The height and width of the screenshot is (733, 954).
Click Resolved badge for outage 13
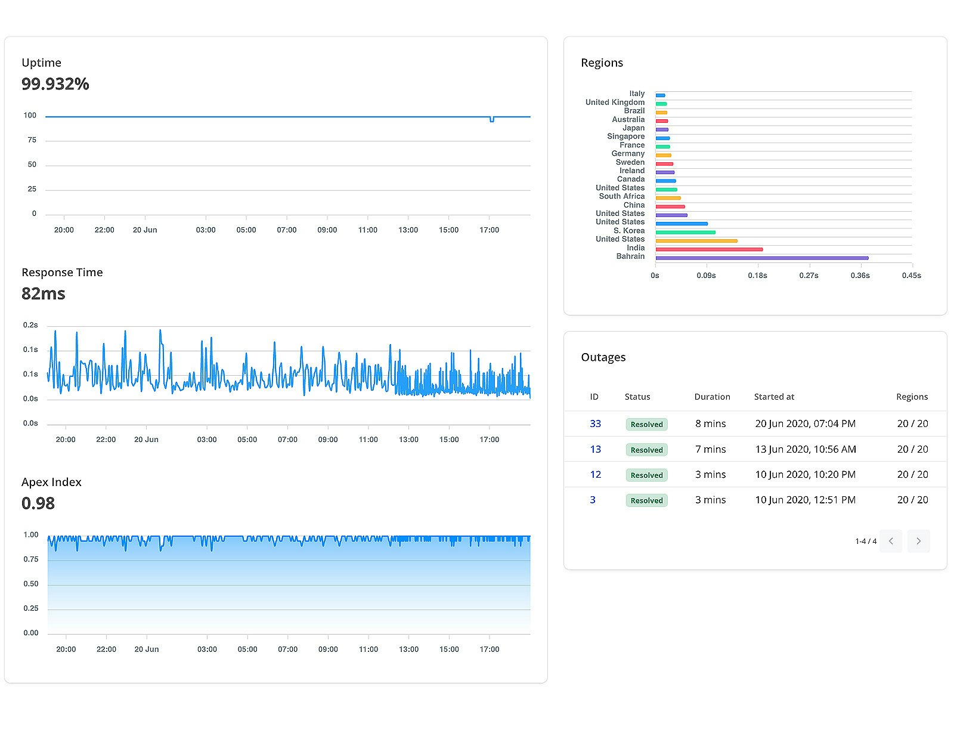point(646,450)
